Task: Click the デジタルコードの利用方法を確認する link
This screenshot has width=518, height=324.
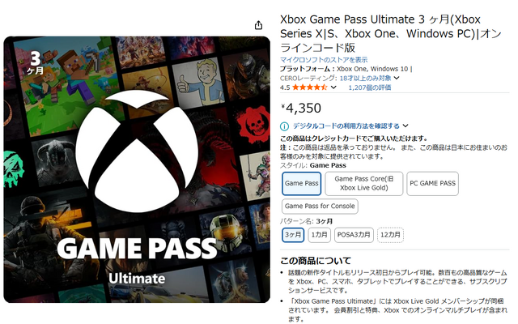Action: tap(346, 126)
